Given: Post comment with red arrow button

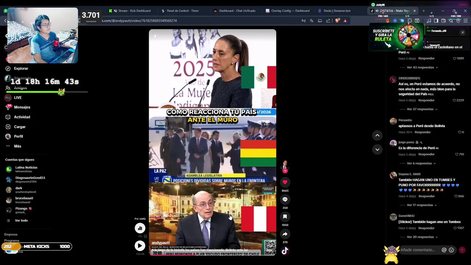Looking at the screenshot, I should [x=462, y=250].
